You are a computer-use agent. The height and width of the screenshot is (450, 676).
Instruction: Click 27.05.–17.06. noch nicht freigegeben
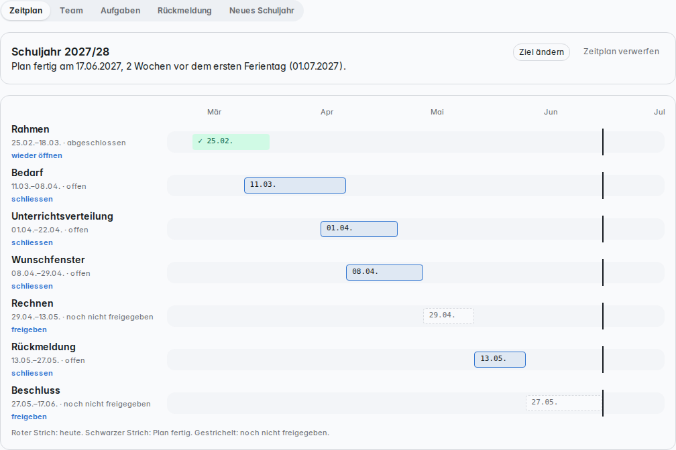81,404
